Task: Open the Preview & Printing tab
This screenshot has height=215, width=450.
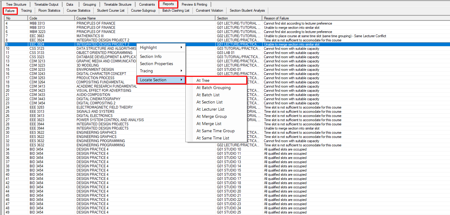Action: [x=194, y=4]
